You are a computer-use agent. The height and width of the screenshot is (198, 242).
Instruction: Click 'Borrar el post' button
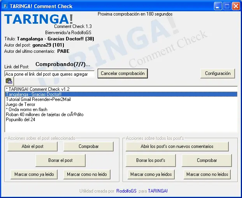coord(60,160)
